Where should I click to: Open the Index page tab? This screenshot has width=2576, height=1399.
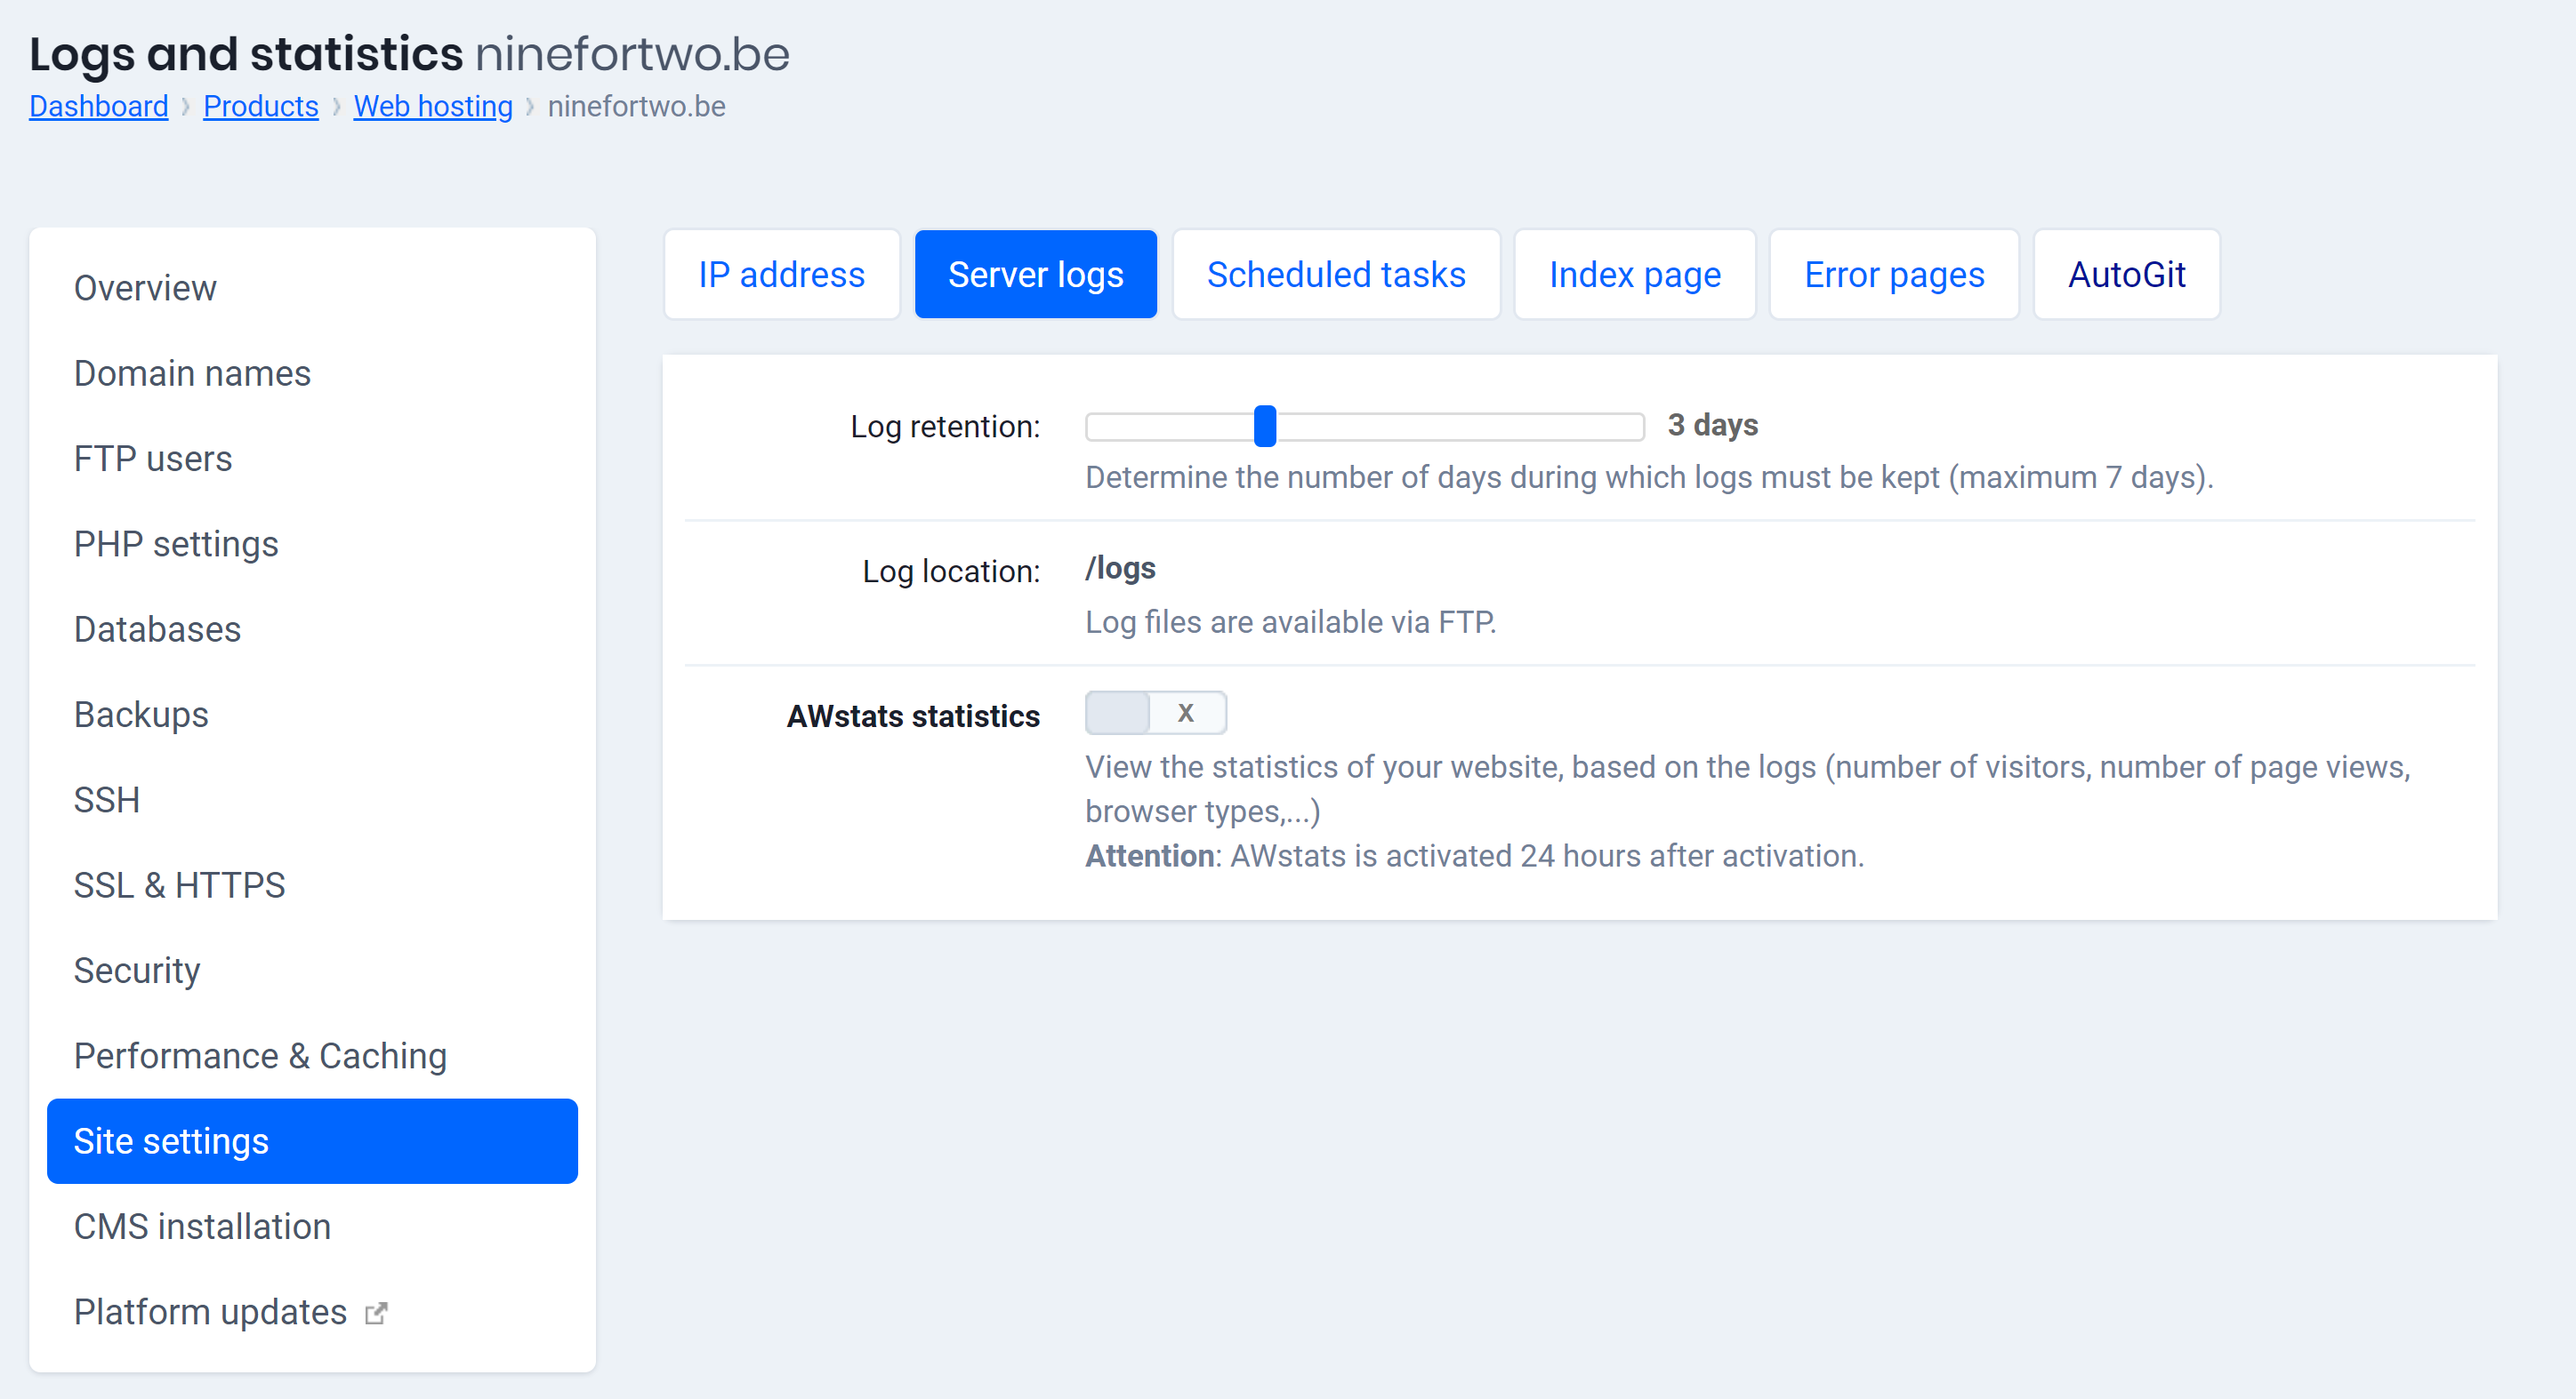click(x=1635, y=275)
